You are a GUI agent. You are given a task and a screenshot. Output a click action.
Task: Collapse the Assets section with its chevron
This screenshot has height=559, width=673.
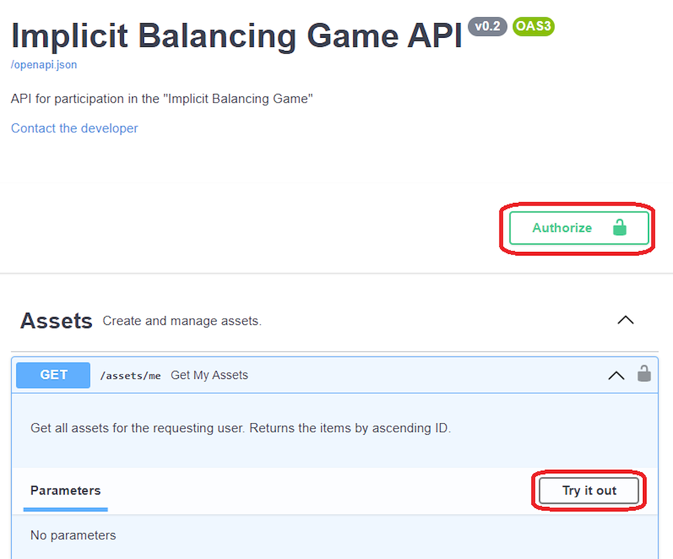pos(625,320)
